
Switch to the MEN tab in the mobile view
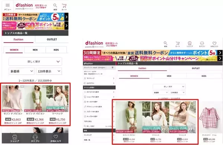point(35,50)
